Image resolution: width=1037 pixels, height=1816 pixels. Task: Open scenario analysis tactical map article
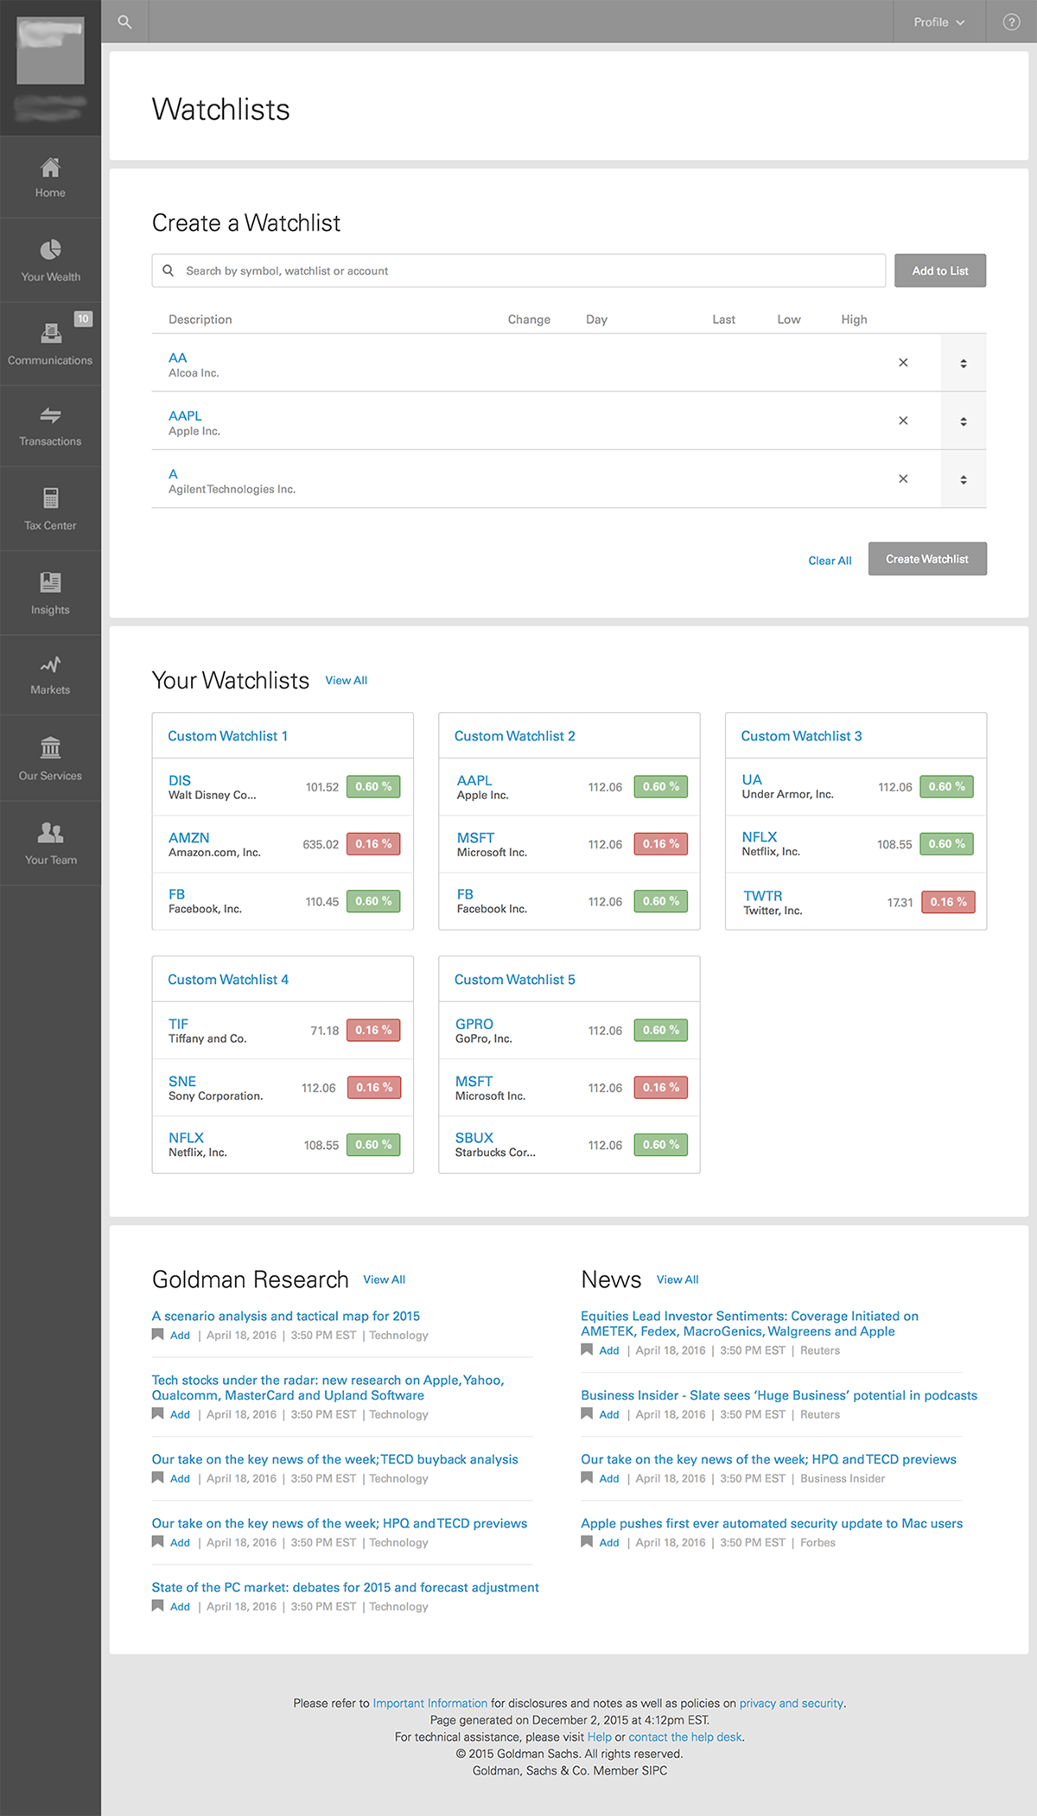pos(286,1316)
